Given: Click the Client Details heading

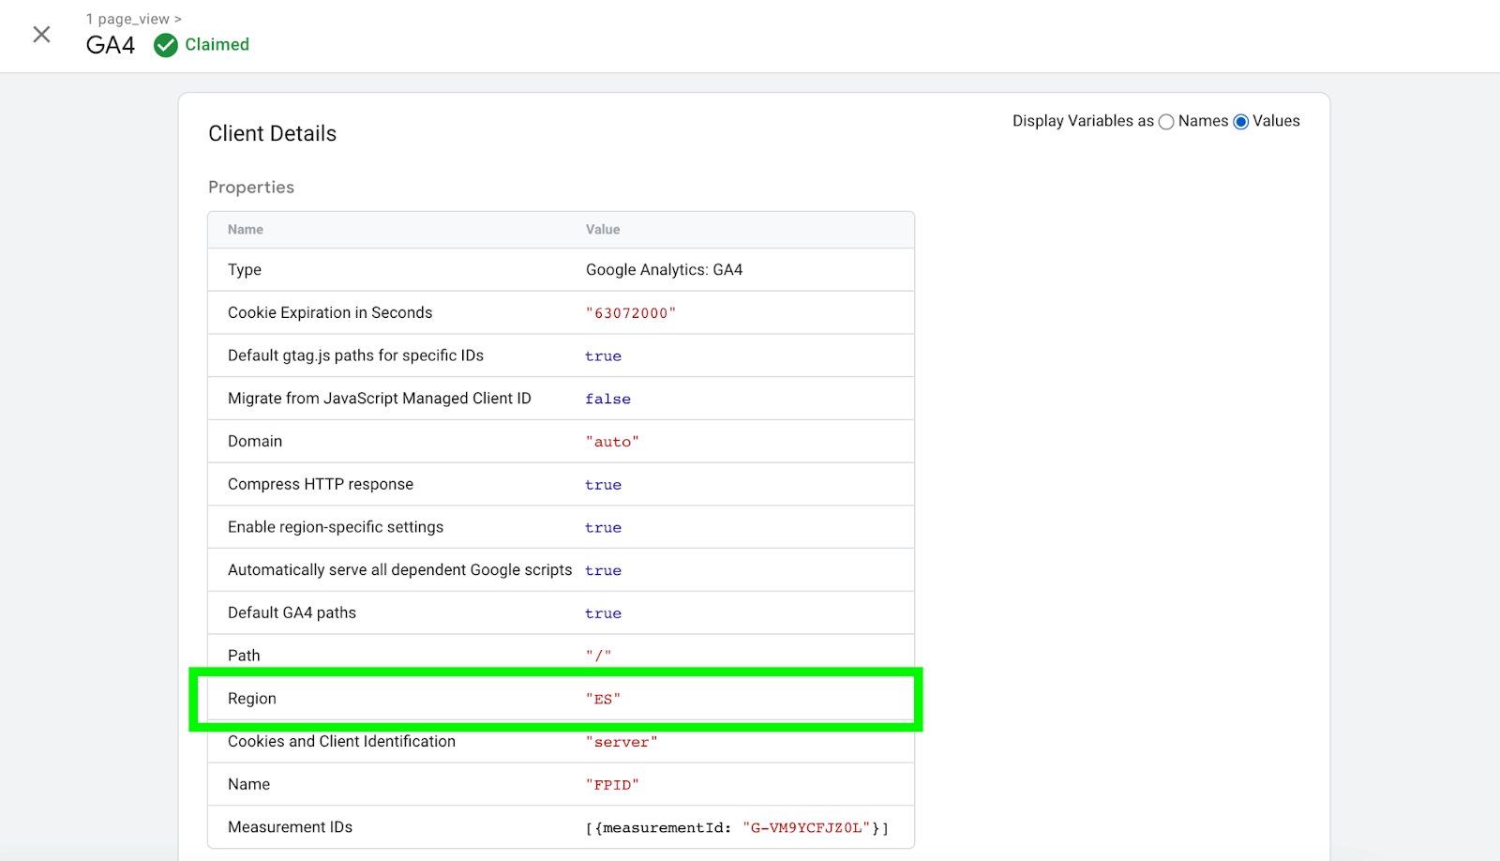Looking at the screenshot, I should pos(272,133).
